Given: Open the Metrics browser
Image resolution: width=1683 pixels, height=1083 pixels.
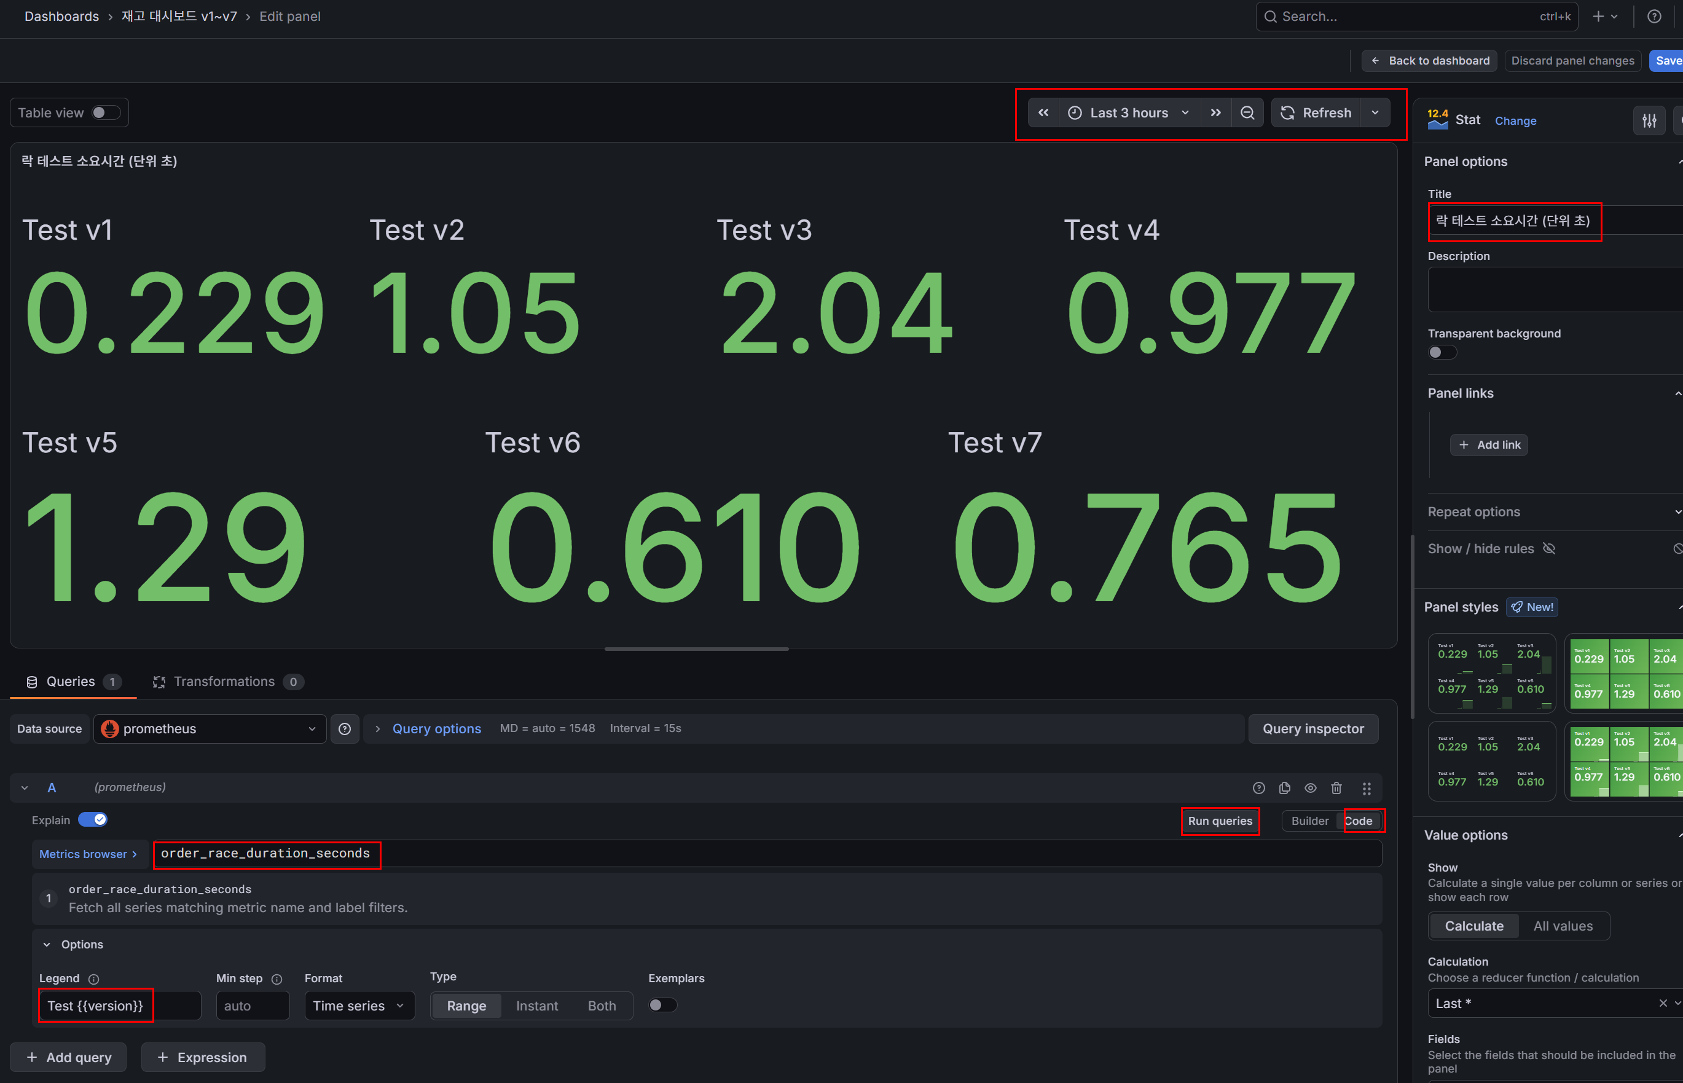Looking at the screenshot, I should point(88,854).
